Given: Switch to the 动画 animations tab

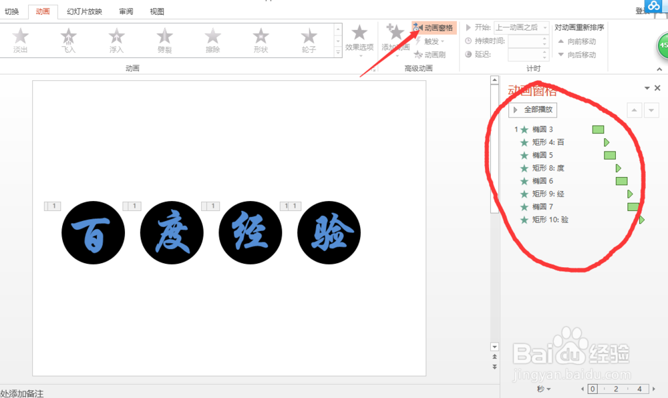Looking at the screenshot, I should [43, 11].
